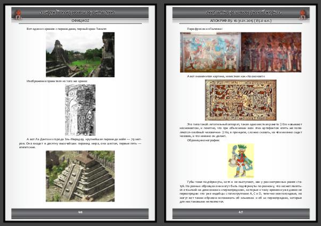Viewport: 321px width, 226px height.
Task: Click page number 46 in footer
Action: (80, 212)
